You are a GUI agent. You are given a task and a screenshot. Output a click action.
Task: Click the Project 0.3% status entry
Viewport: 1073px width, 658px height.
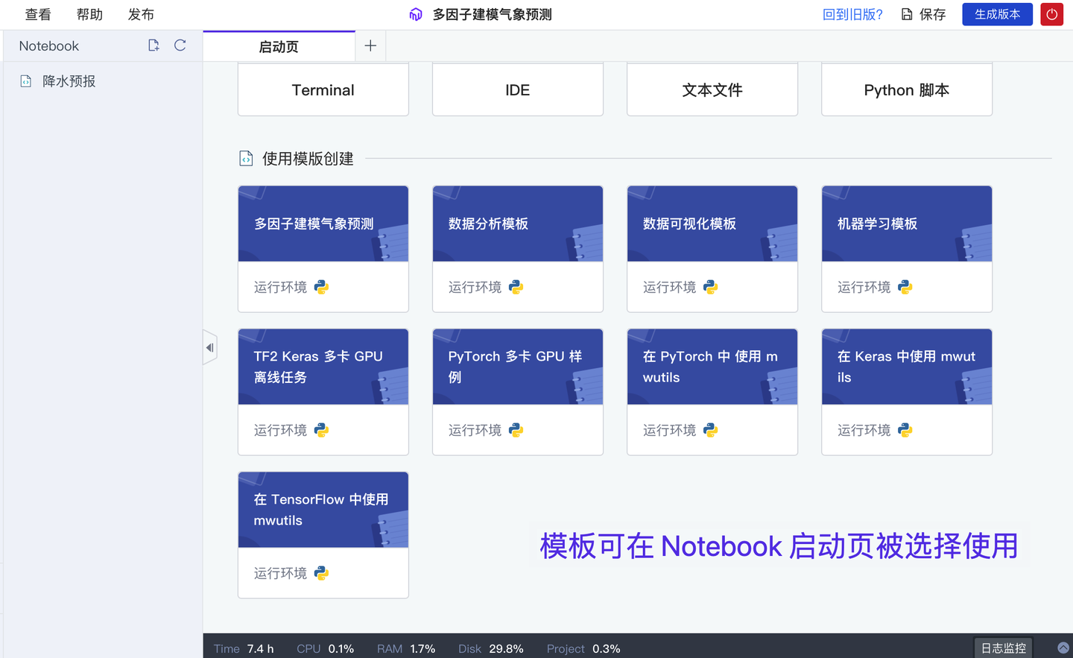(x=583, y=648)
